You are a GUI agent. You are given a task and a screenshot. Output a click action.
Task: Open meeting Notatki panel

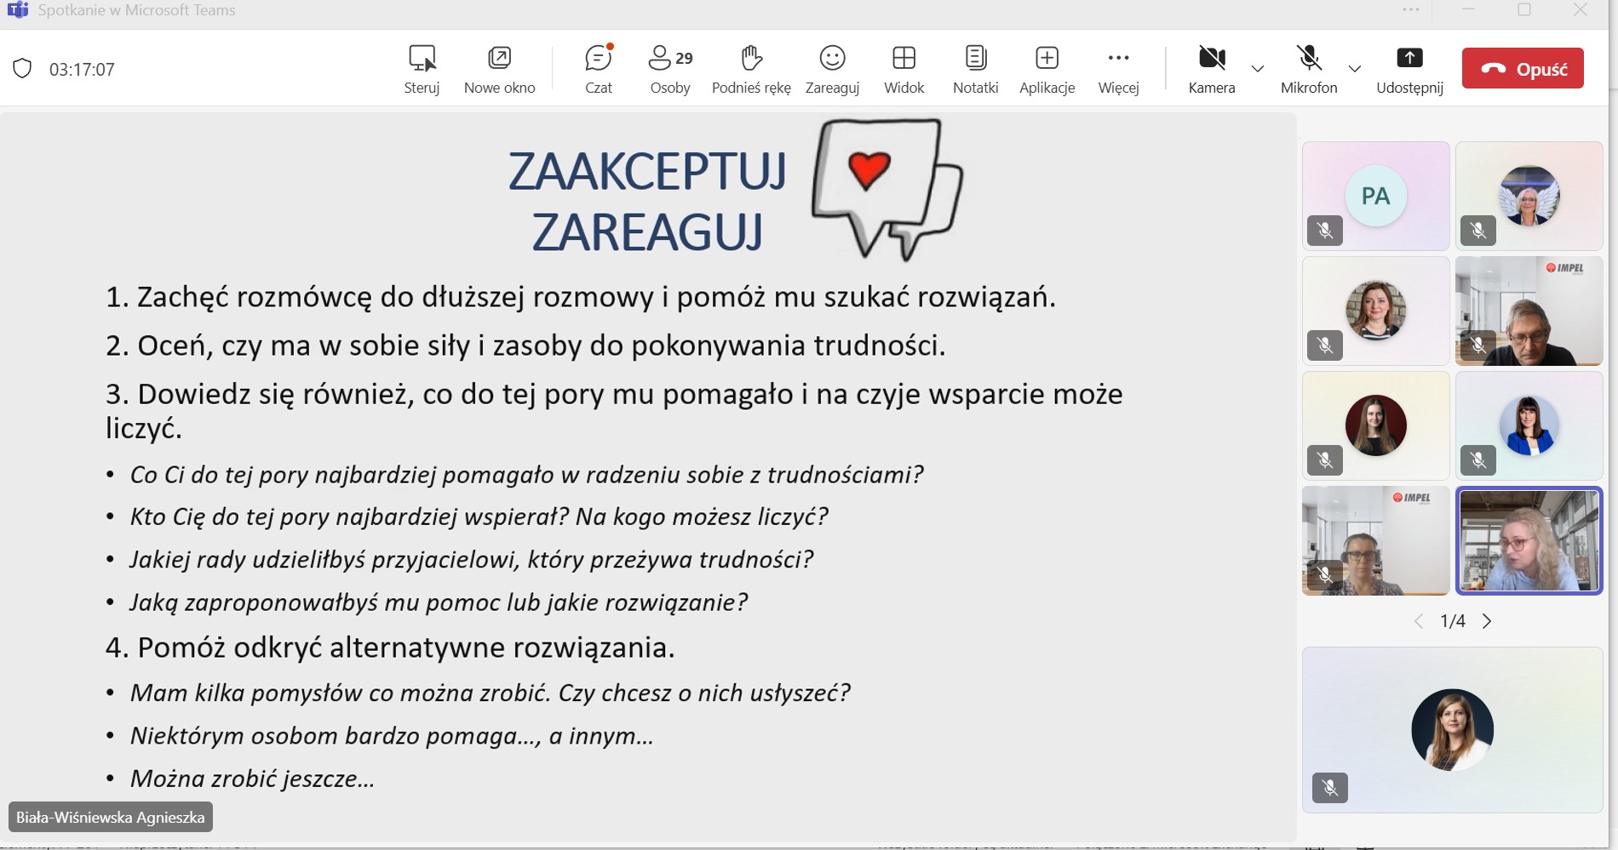point(975,68)
